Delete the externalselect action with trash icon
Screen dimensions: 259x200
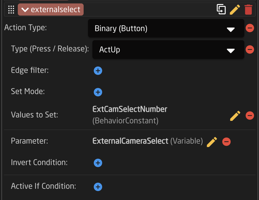tap(248, 10)
